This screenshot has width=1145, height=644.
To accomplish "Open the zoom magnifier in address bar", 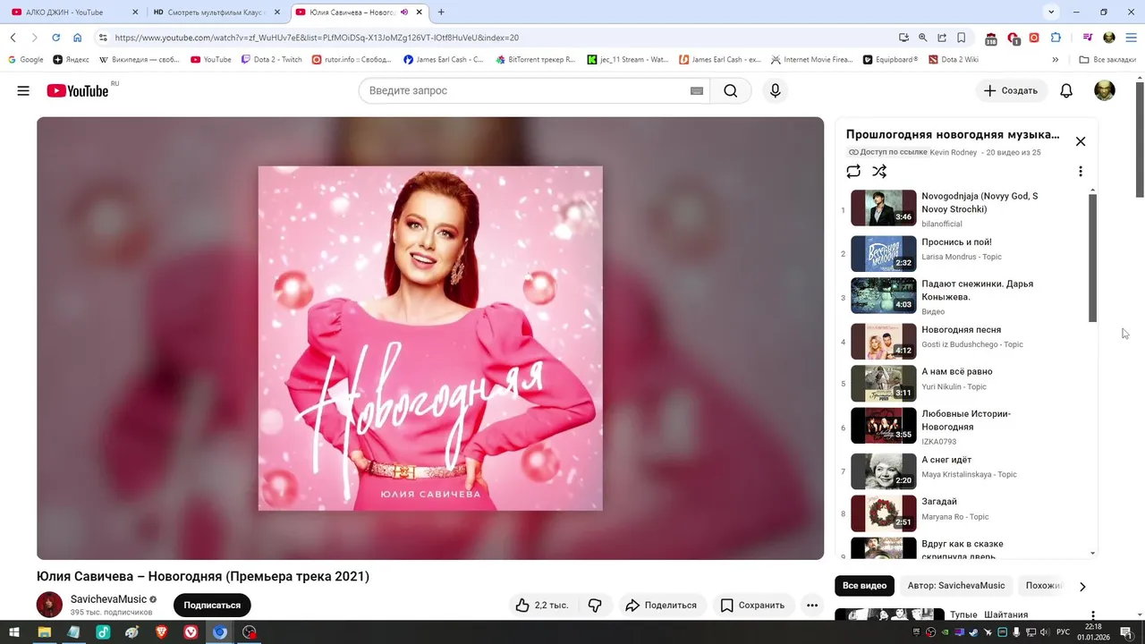I will pyautogui.click(x=923, y=38).
